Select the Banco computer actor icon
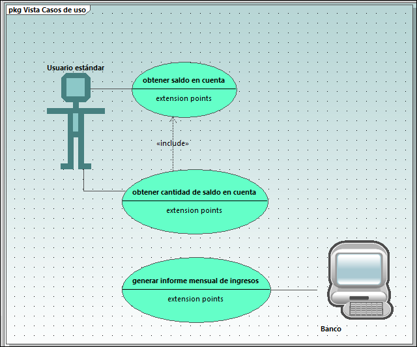Image resolution: width=417 pixels, height=347 pixels. tap(360, 280)
